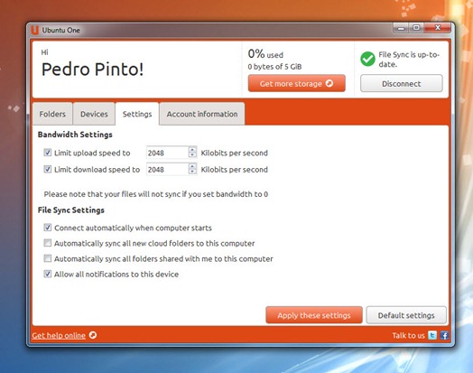The image size is (473, 373).
Task: Click the 'Bandwidth Settings' heading
Action: [75, 135]
